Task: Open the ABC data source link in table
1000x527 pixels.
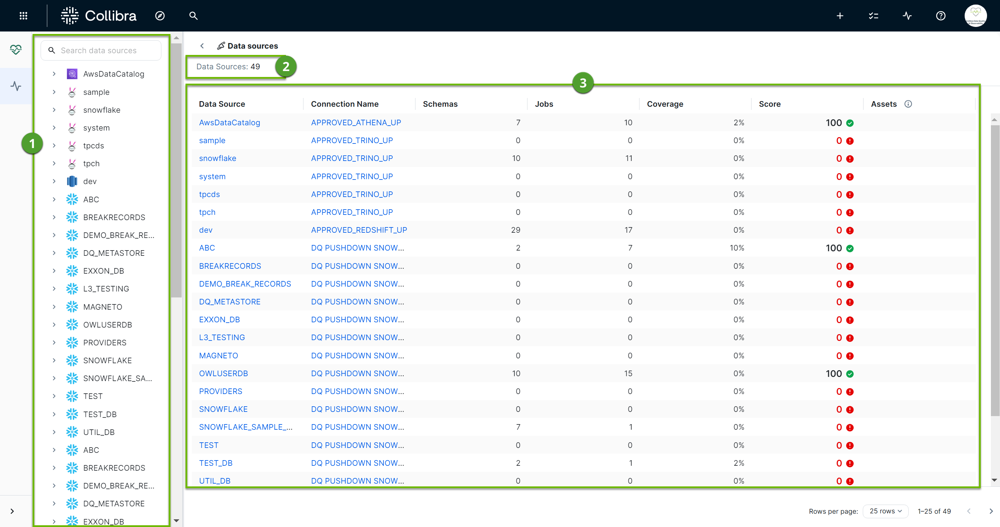Action: coord(207,248)
